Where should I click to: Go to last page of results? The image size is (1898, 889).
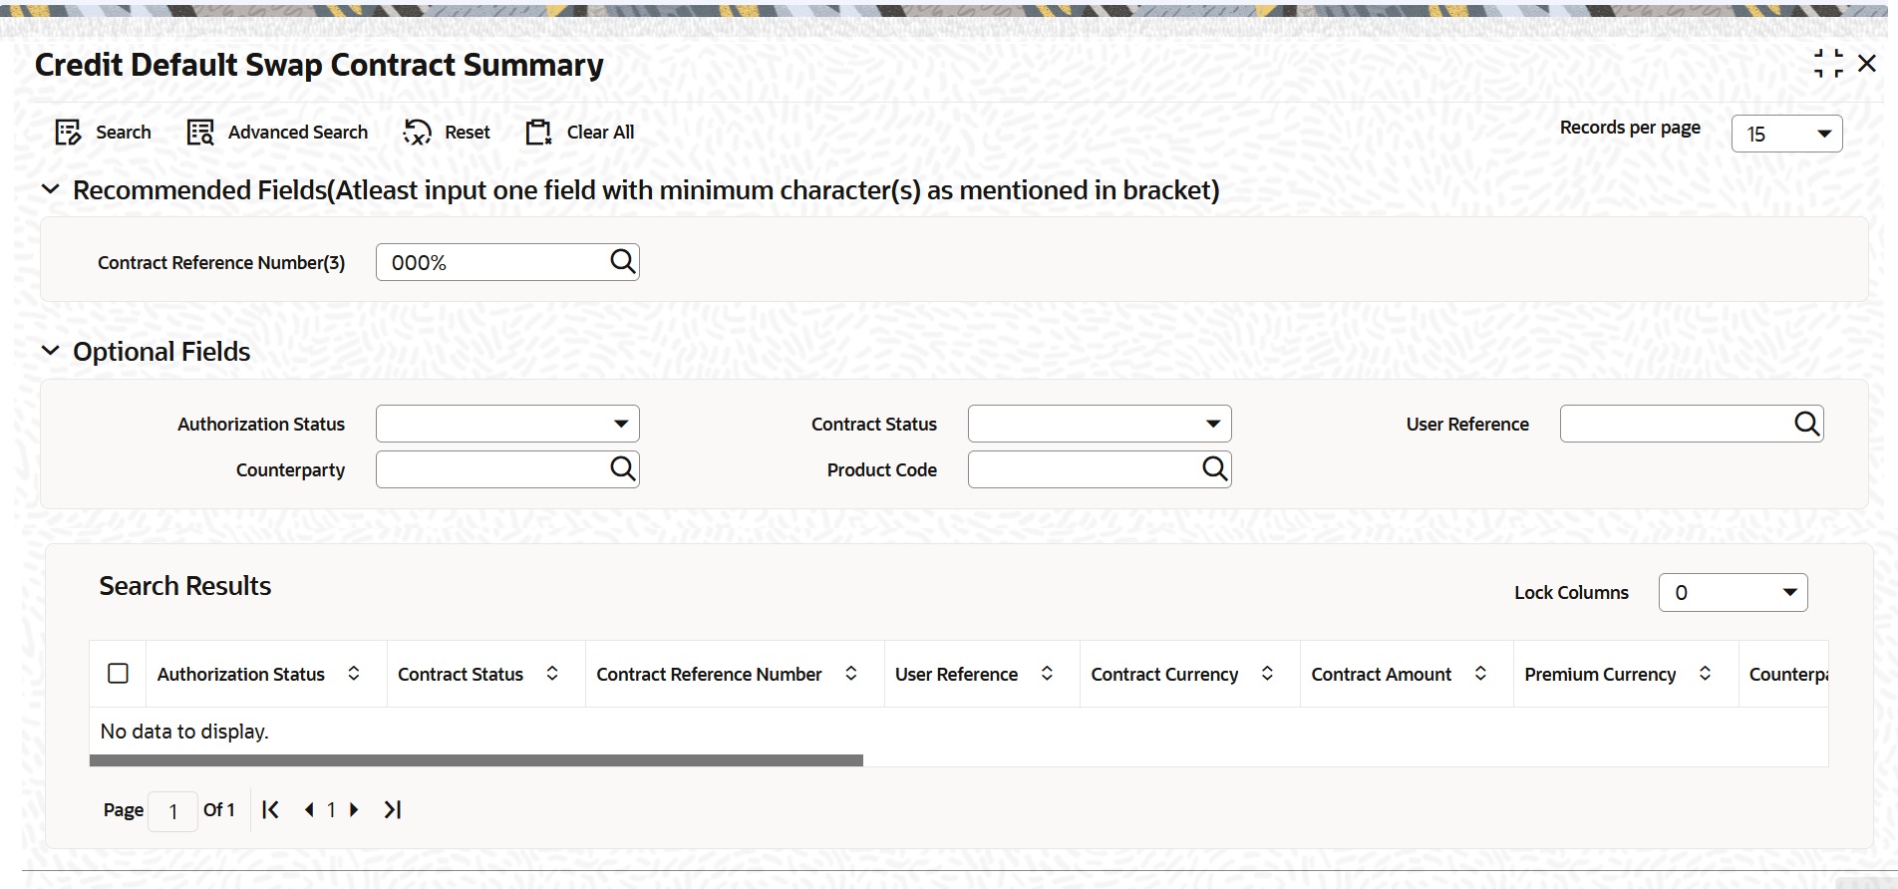pos(393,810)
